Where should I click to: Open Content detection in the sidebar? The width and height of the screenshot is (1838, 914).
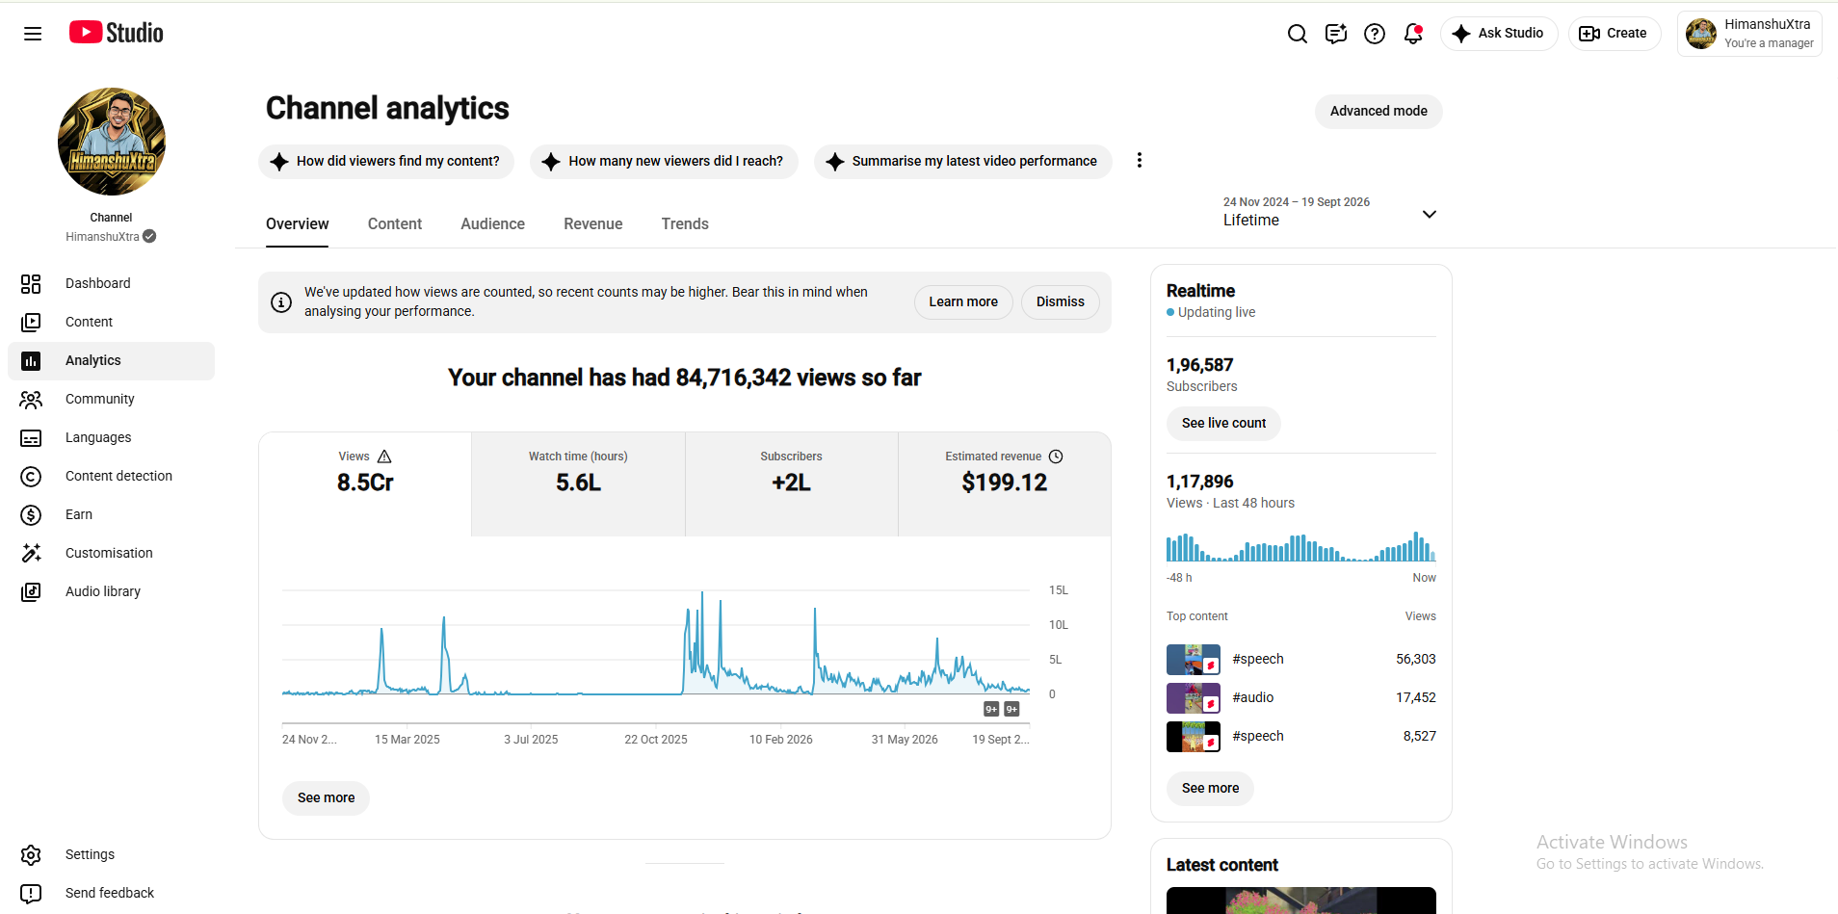112,476
